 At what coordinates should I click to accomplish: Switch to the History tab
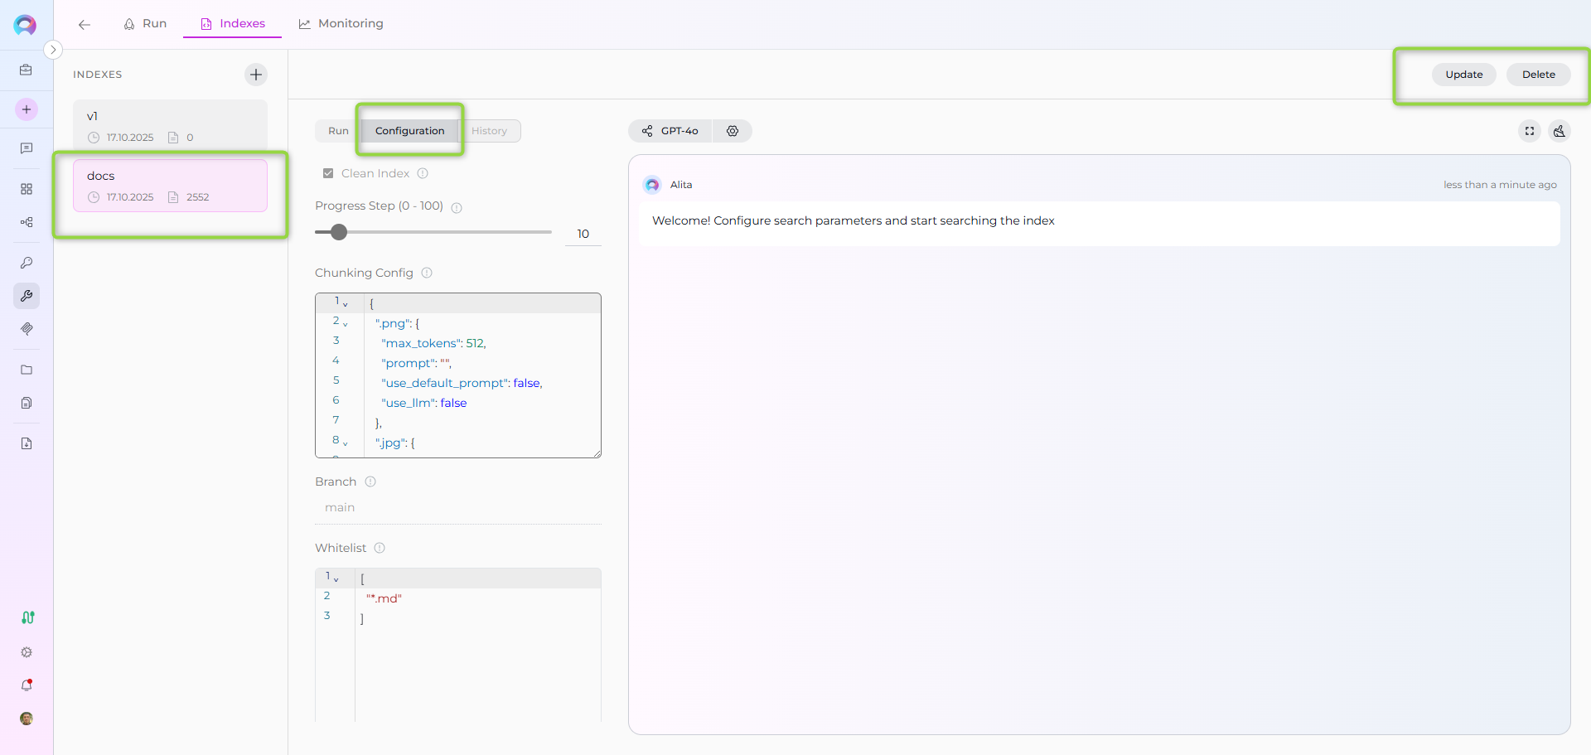click(x=489, y=131)
